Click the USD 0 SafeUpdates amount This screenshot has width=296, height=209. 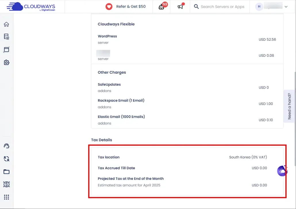coord(264,87)
